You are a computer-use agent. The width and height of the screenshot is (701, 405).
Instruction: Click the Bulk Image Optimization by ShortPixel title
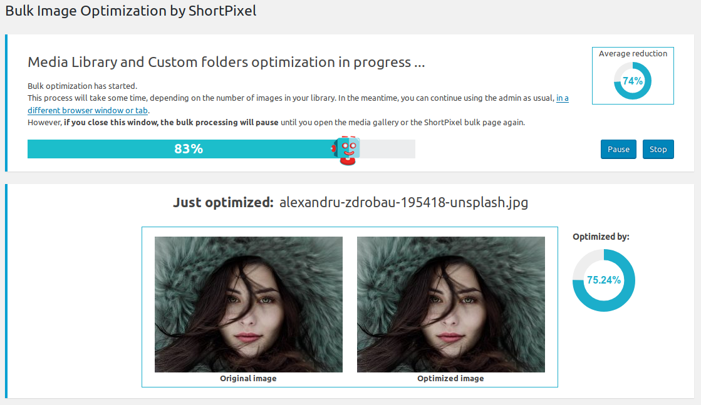point(131,11)
